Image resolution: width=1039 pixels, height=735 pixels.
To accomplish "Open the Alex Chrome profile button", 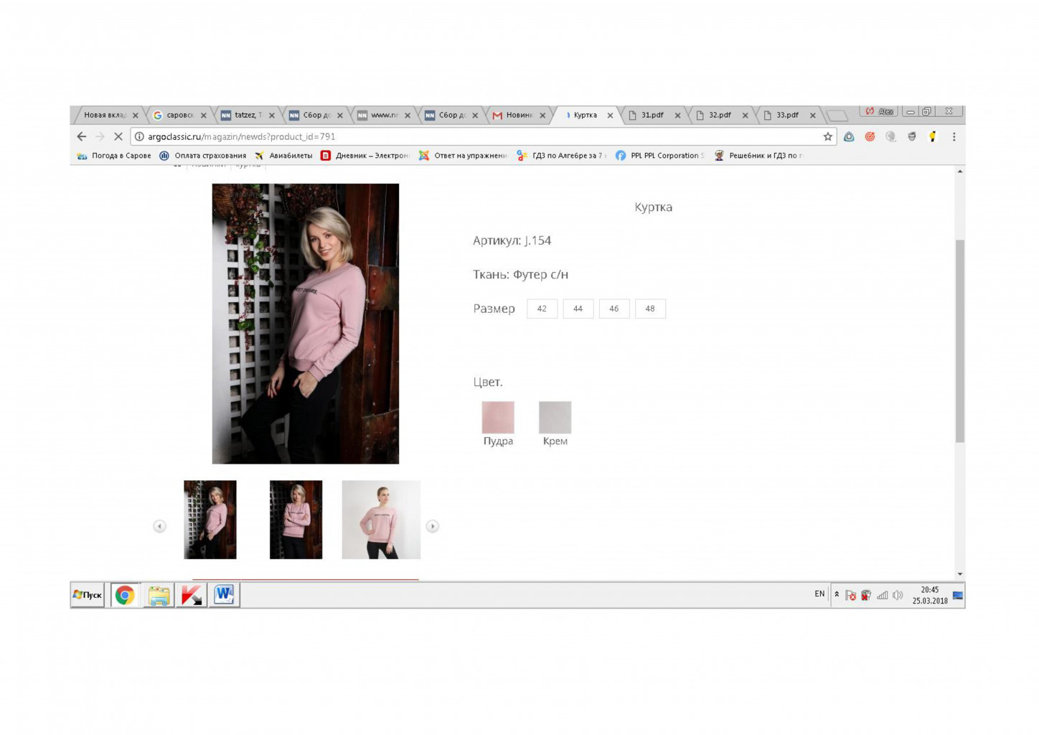I will 879,111.
